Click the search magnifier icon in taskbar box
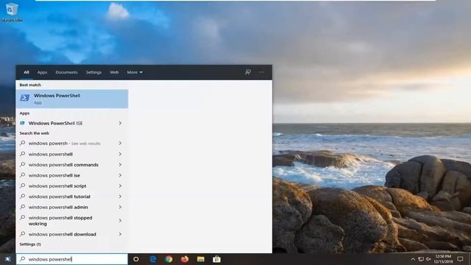The width and height of the screenshot is (471, 265). click(x=22, y=259)
